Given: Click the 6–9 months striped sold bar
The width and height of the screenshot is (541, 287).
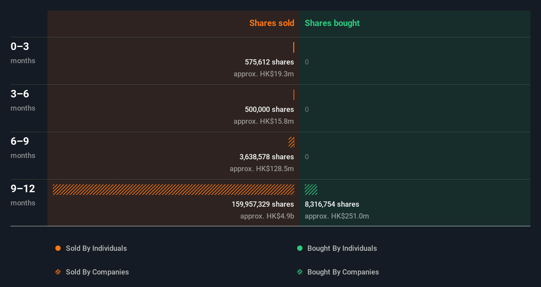Looking at the screenshot, I should pos(292,142).
